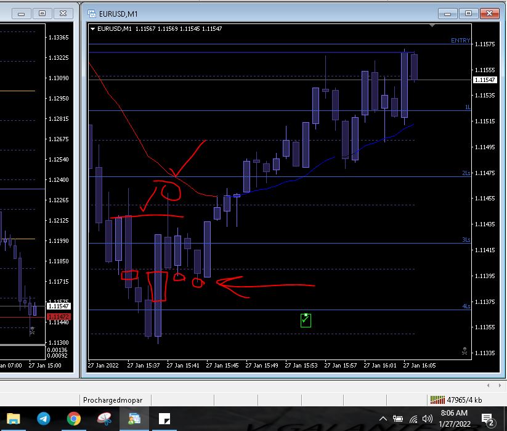Viewport: 507px width, 431px height.
Task: Click the red 1.11472 price tag in left window
Action: tap(59, 316)
